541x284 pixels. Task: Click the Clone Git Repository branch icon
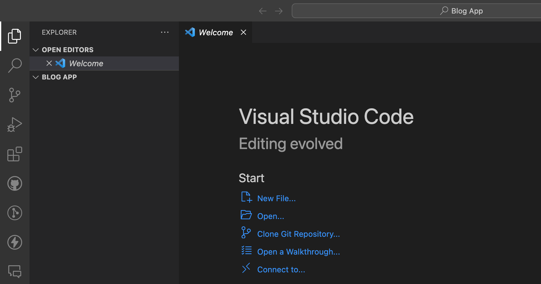tap(246, 232)
